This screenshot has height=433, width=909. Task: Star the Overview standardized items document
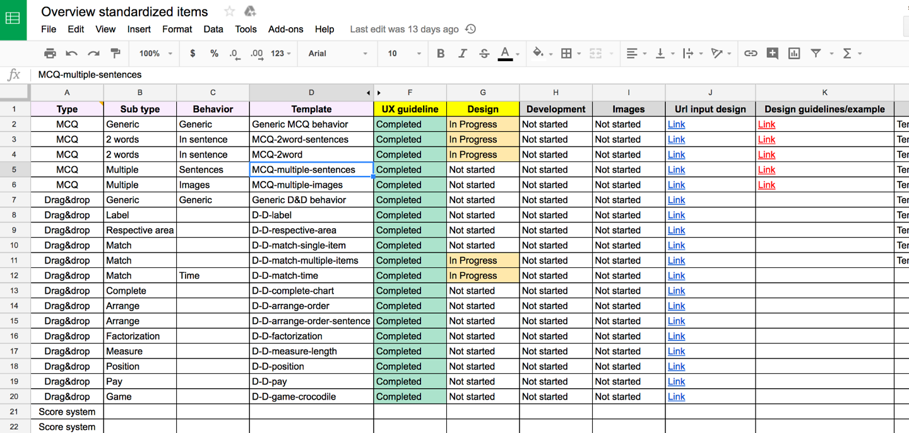click(230, 11)
